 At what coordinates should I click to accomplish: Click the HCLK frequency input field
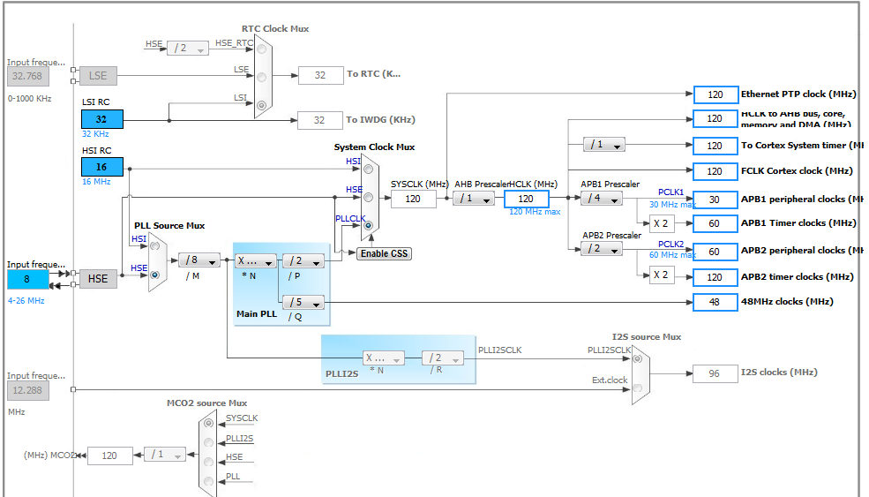pos(527,199)
